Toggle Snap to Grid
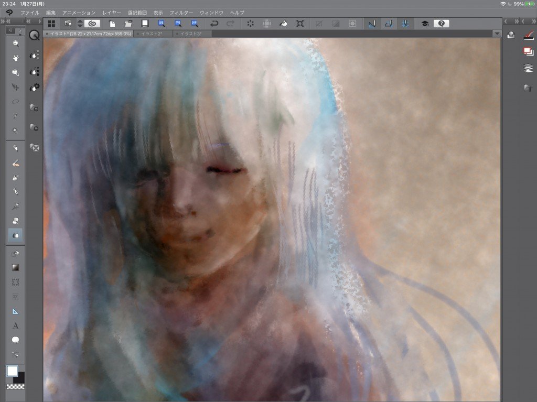The height and width of the screenshot is (402, 537). click(x=405, y=23)
